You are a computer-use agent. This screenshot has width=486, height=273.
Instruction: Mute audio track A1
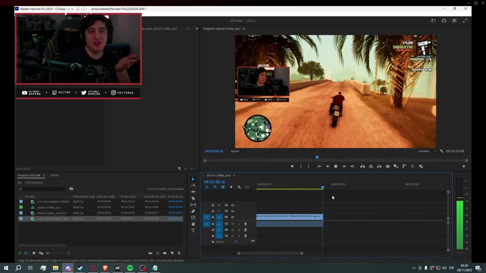pyautogui.click(x=233, y=224)
